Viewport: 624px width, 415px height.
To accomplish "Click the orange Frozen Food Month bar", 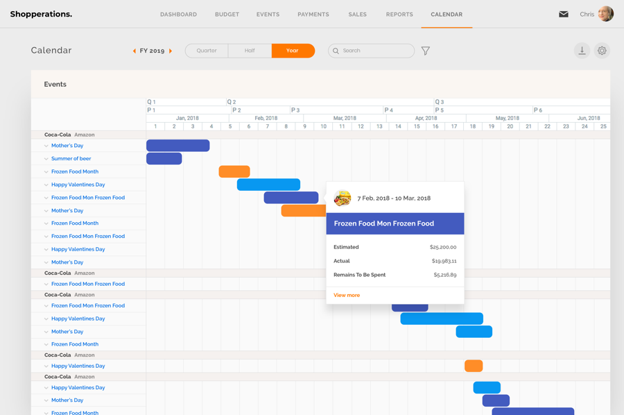I will (x=234, y=171).
